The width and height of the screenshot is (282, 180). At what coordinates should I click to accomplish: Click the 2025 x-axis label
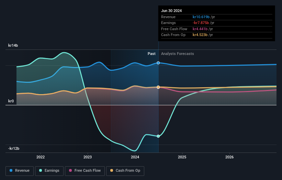(x=182, y=157)
